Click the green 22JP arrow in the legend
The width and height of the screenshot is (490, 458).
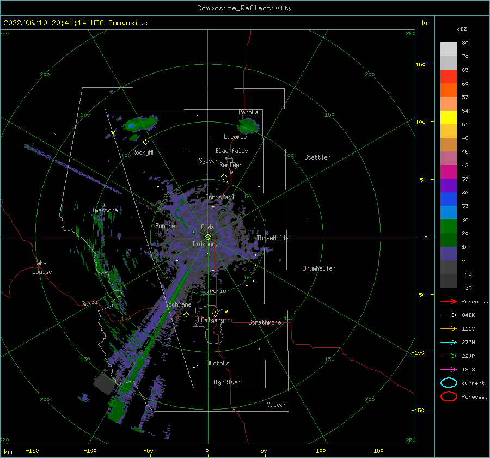[449, 356]
